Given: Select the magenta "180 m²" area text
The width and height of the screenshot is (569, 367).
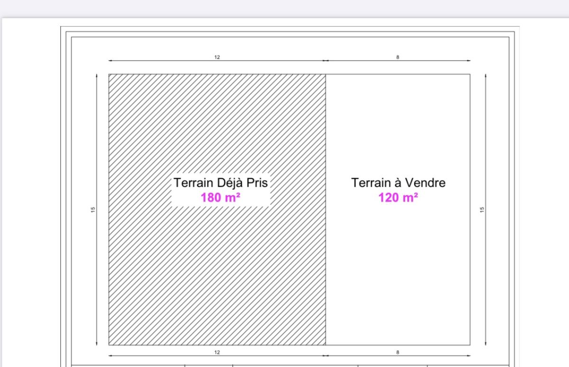Looking at the screenshot, I should pyautogui.click(x=220, y=198).
